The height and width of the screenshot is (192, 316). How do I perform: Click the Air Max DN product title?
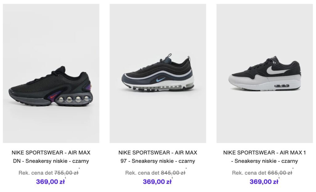51,157
